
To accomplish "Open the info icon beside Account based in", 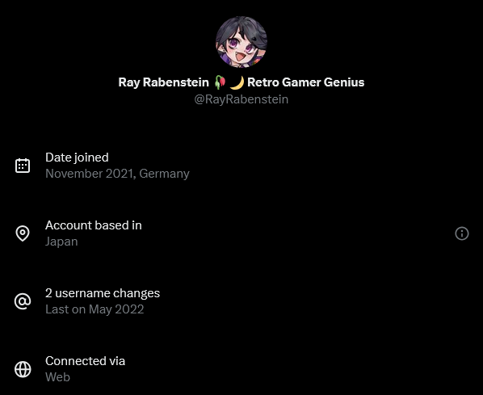I will tap(462, 233).
